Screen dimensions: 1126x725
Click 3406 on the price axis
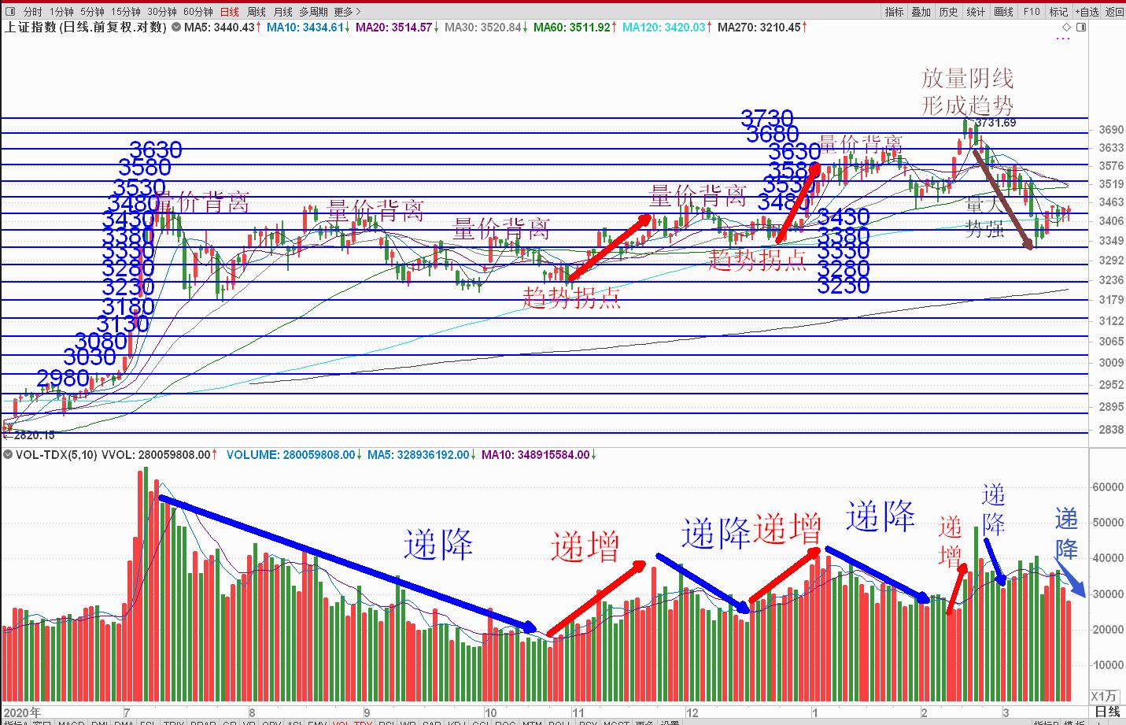[1112, 221]
